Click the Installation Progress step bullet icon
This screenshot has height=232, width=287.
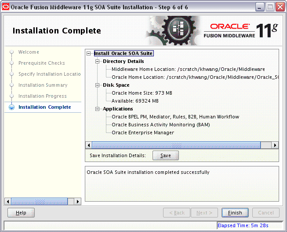pyautogui.click(x=11, y=96)
